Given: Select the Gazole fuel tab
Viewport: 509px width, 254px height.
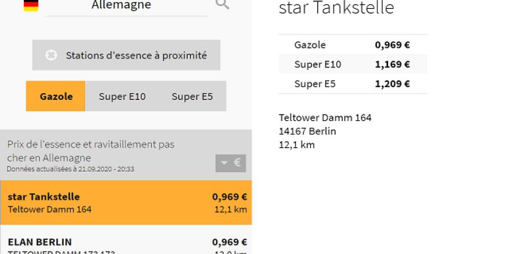Looking at the screenshot, I should click(x=56, y=97).
